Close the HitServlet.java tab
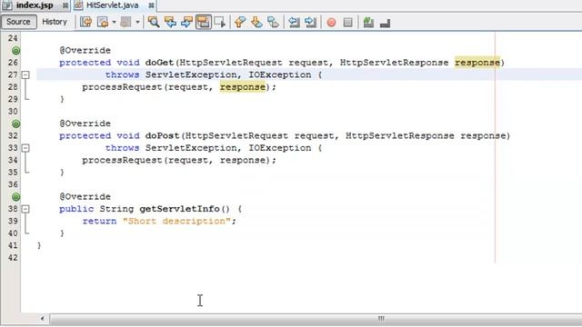582x327 pixels. (x=151, y=5)
